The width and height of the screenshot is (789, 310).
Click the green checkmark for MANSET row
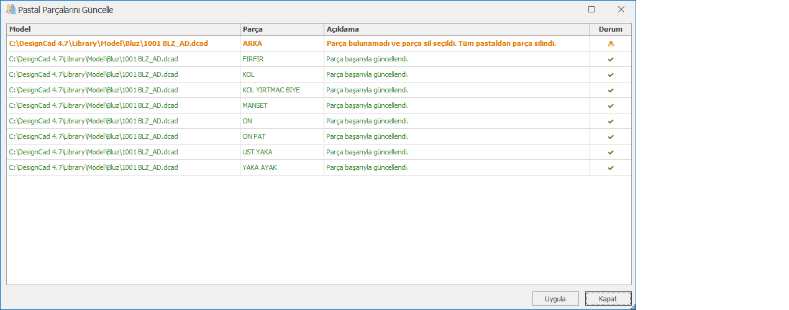[611, 106]
